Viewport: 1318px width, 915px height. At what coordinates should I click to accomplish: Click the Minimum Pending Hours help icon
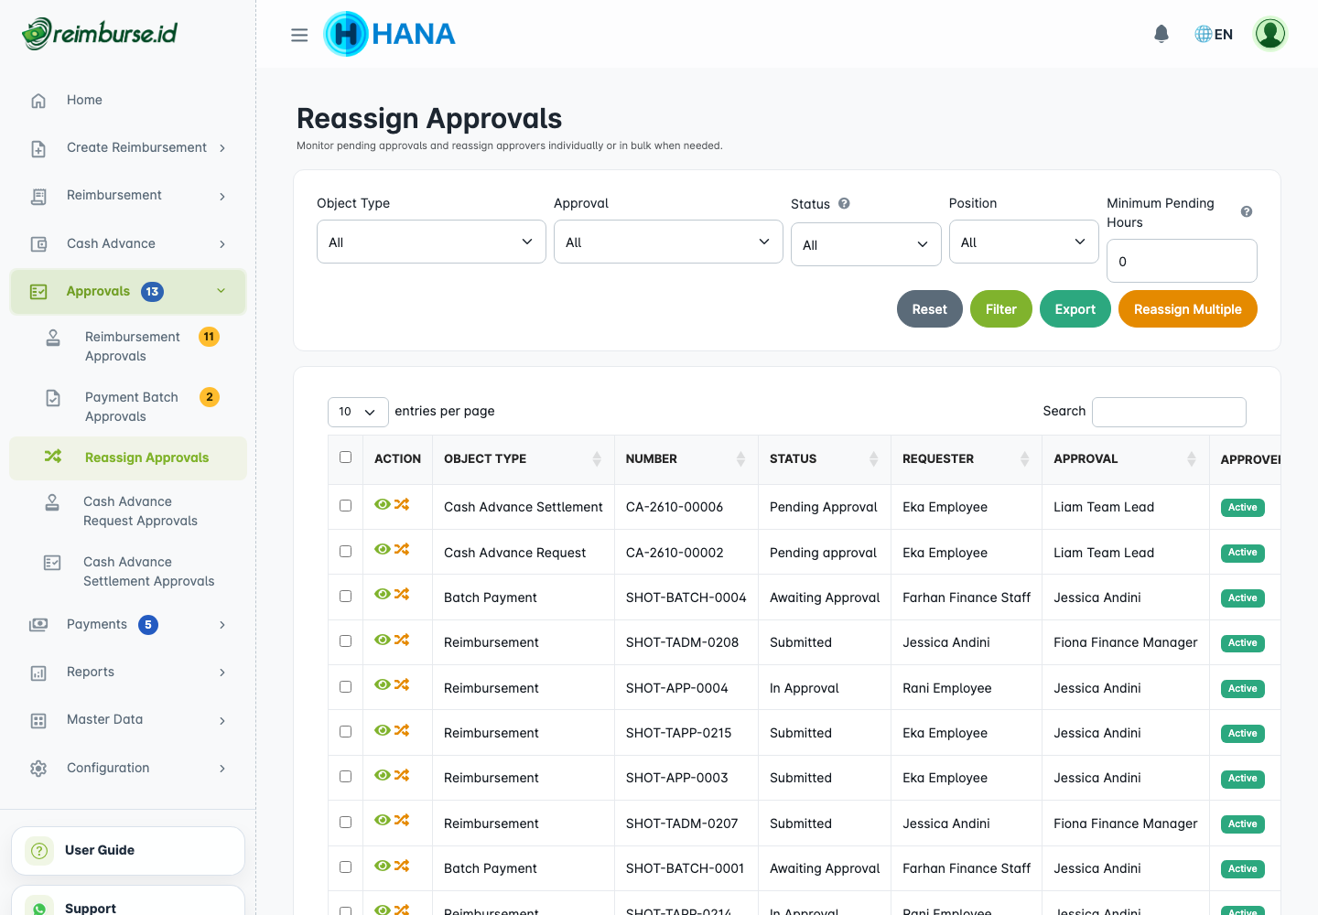tap(1247, 211)
